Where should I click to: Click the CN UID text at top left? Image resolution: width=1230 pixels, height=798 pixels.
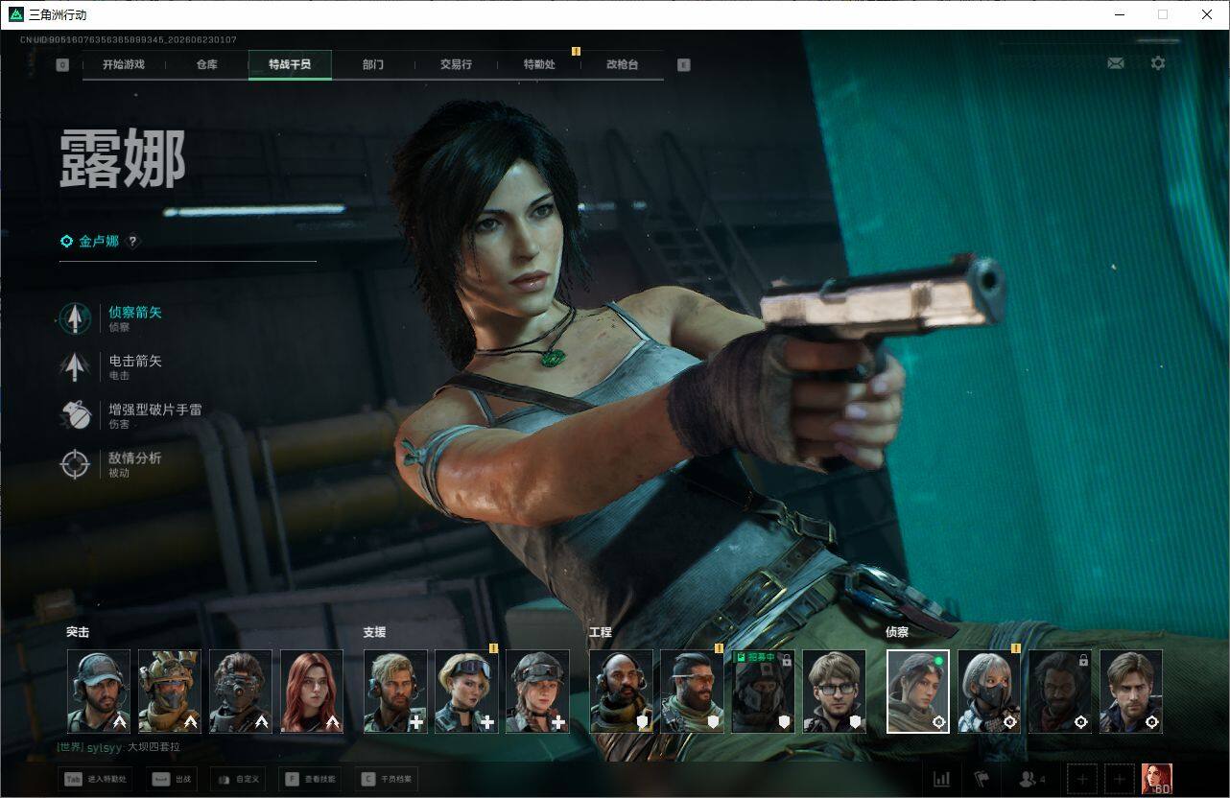pyautogui.click(x=129, y=40)
